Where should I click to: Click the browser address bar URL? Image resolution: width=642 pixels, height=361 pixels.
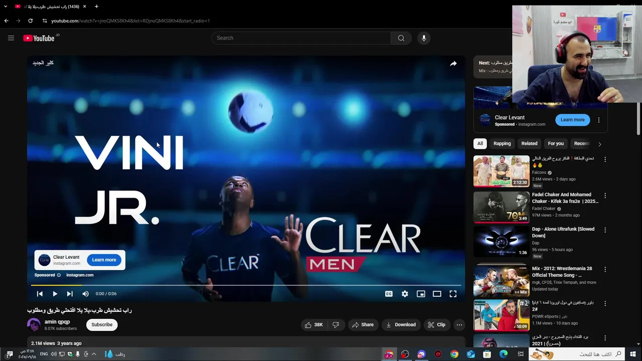coord(130,21)
